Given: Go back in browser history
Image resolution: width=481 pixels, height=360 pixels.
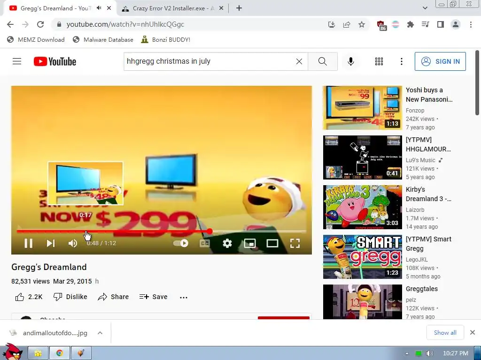Looking at the screenshot, I should coord(10,24).
